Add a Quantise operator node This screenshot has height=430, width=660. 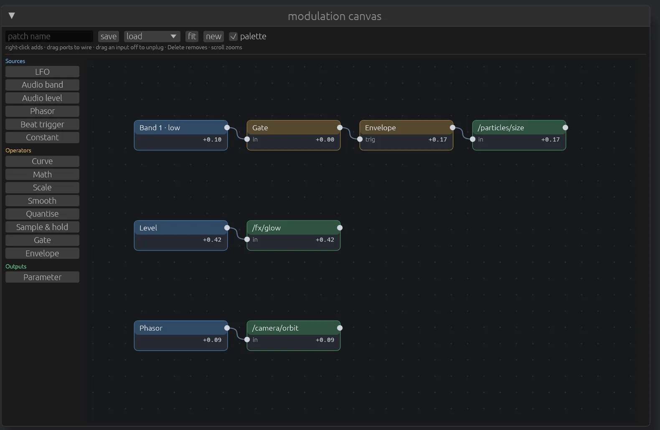click(42, 214)
